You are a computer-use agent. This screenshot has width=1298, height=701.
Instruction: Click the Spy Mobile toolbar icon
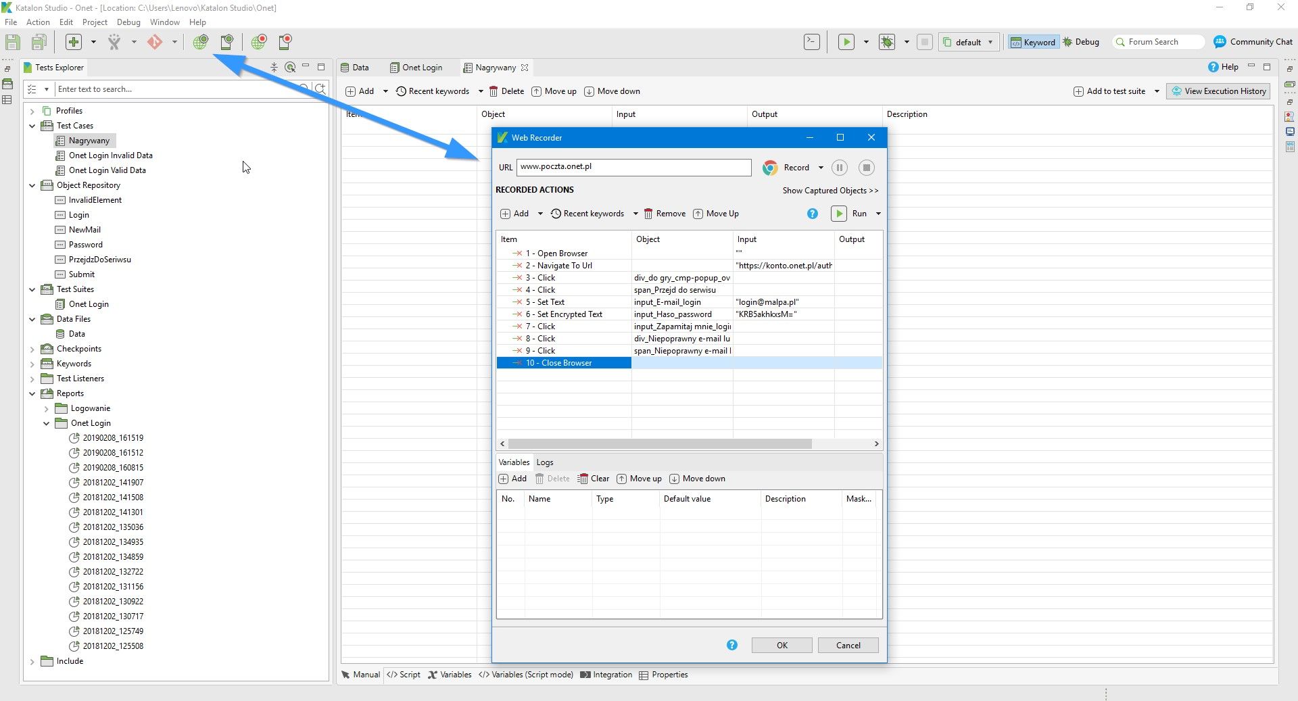coord(227,42)
